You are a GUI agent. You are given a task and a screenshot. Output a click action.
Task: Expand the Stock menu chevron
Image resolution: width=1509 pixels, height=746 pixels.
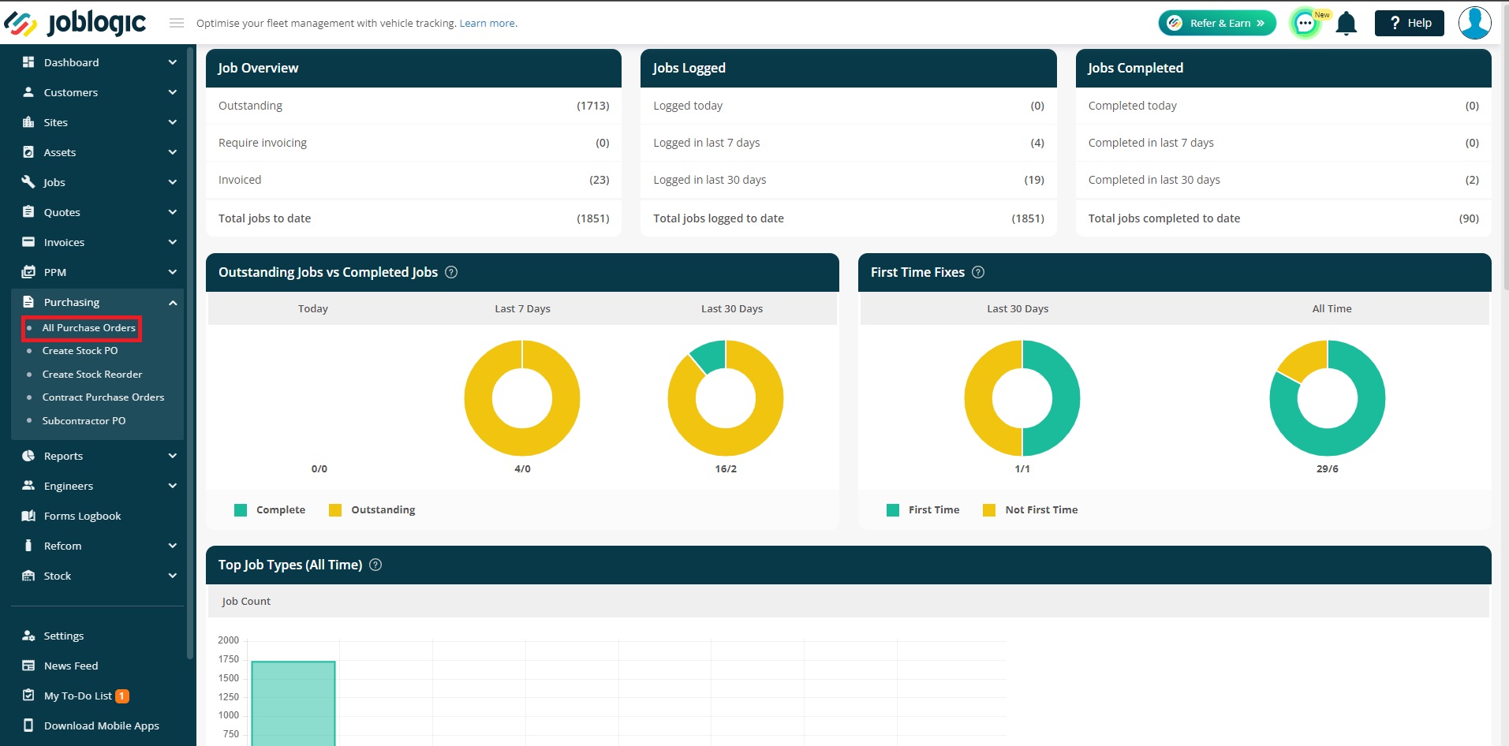tap(173, 576)
